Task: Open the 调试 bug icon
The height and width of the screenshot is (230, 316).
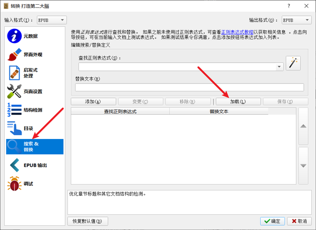Action: click(x=14, y=184)
